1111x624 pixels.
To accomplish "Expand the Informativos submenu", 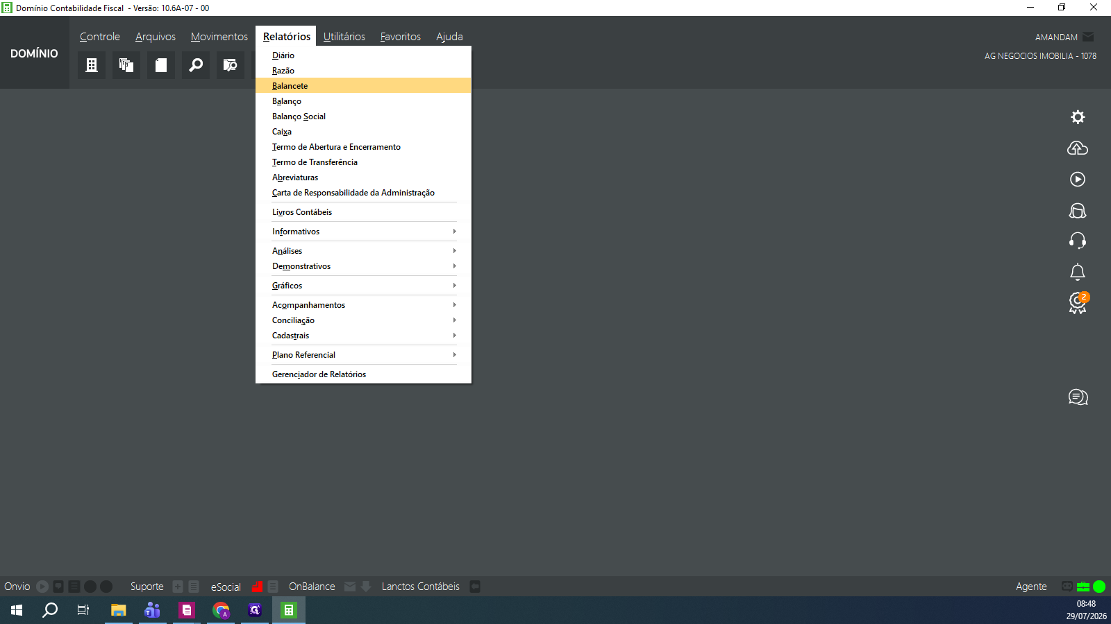I will click(363, 232).
